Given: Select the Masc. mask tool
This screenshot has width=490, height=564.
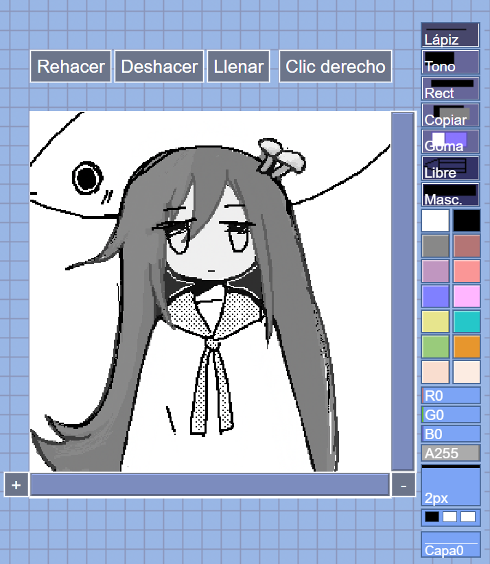Looking at the screenshot, I should [x=450, y=195].
